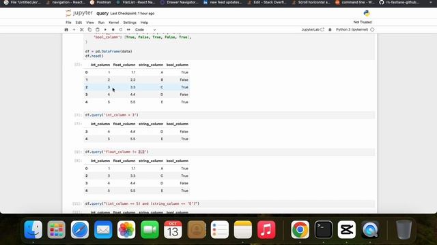Image resolution: width=437 pixels, height=245 pixels.
Task: Open Google Chrome from the Dock
Action: [x=300, y=230]
